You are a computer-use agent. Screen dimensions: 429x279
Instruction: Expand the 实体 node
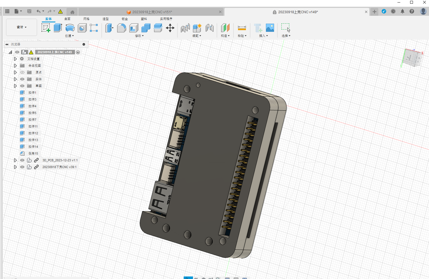click(x=15, y=79)
